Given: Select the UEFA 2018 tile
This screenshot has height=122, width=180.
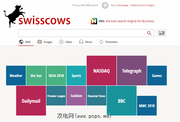Looking at the screenshot, I should pyautogui.click(x=56, y=76).
